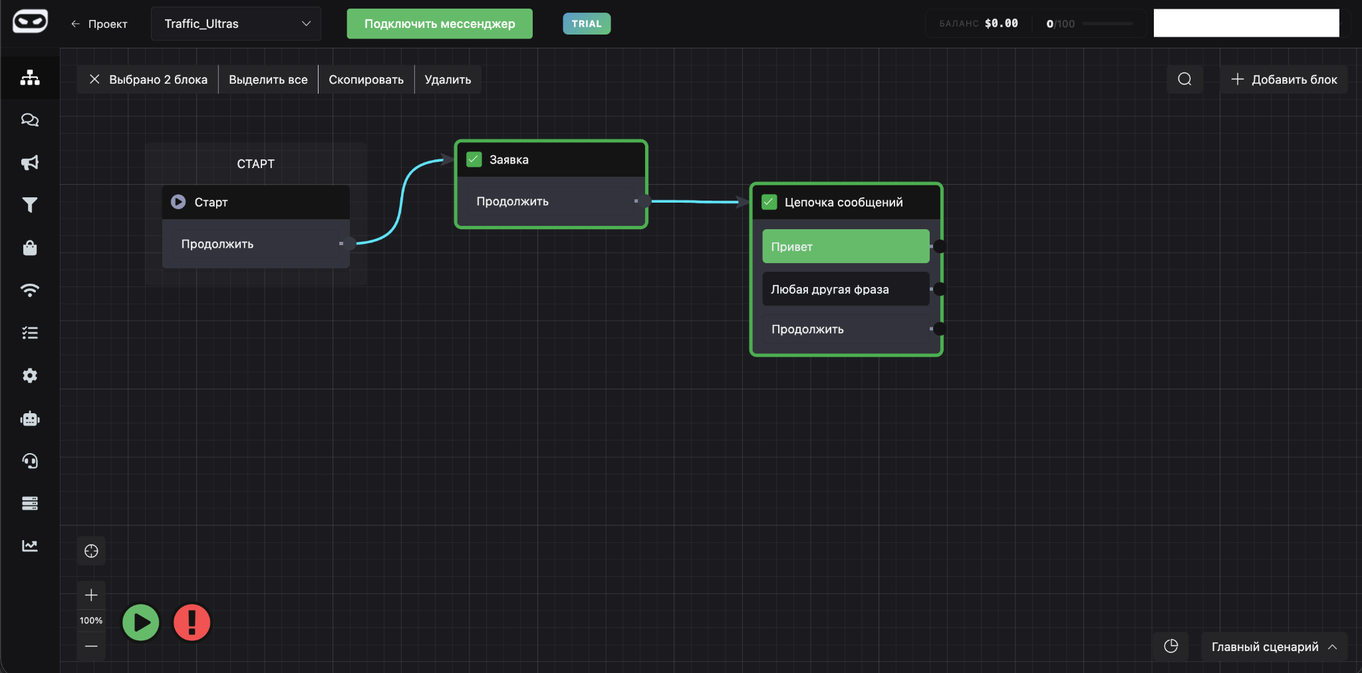Image resolution: width=1362 pixels, height=673 pixels.
Task: Click the TRIAL badge
Action: pyautogui.click(x=587, y=24)
